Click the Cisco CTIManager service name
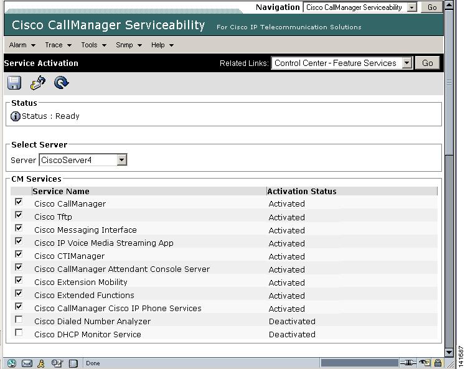 (x=69, y=256)
